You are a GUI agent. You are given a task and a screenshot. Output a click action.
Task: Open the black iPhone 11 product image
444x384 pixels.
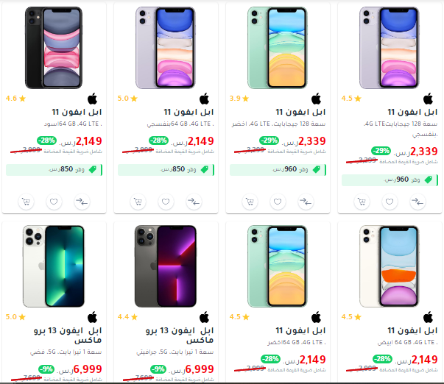[54, 48]
